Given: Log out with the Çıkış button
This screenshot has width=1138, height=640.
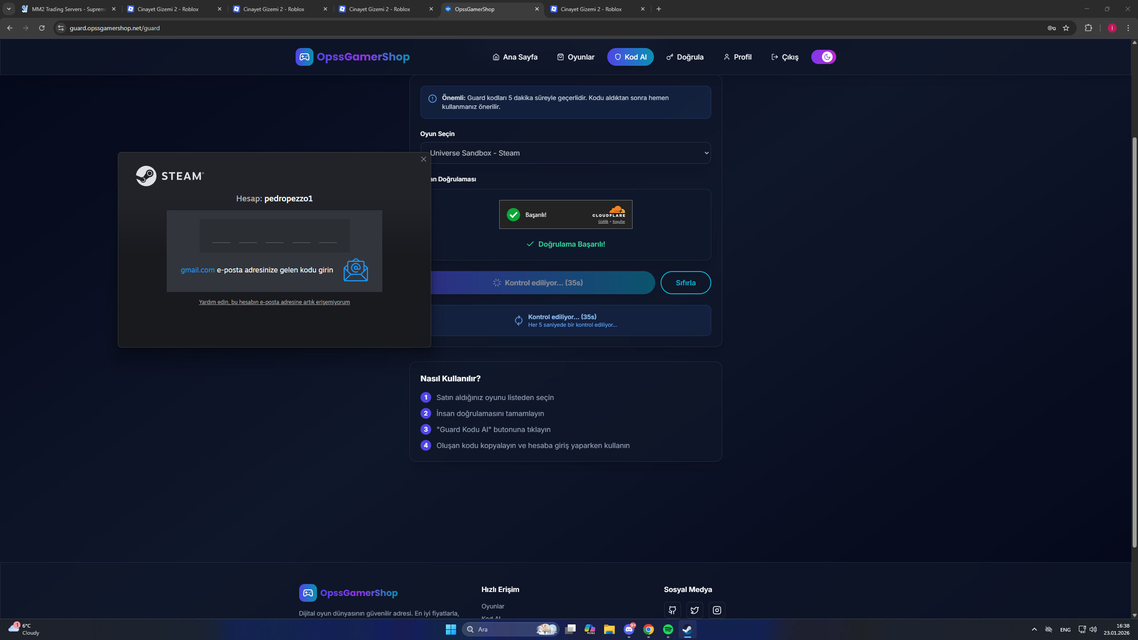Looking at the screenshot, I should pos(785,57).
